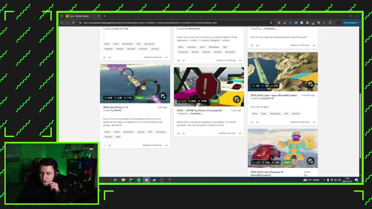Image resolution: width=372 pixels, height=209 pixels.
Task: Open the (B92) FaceToFace_# 15 title link
Action: [x=115, y=107]
